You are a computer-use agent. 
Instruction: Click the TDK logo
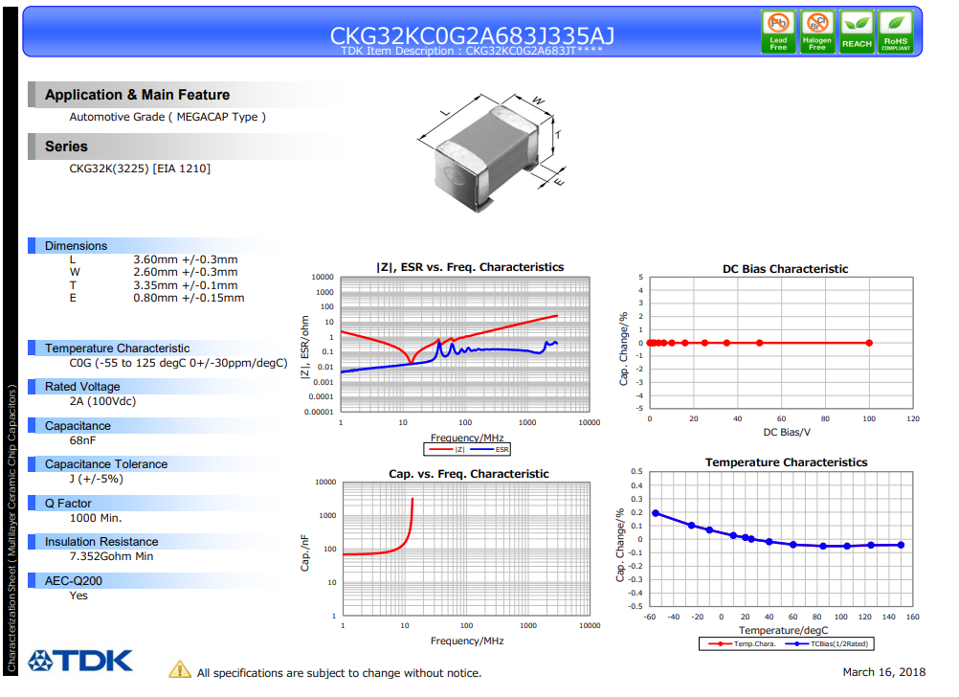80,661
